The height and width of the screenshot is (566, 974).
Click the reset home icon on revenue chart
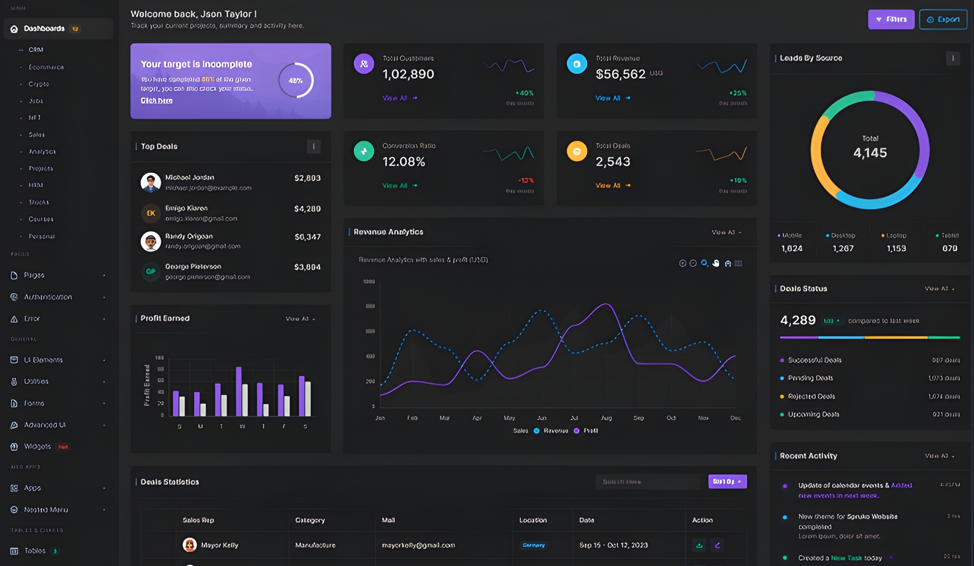[728, 263]
